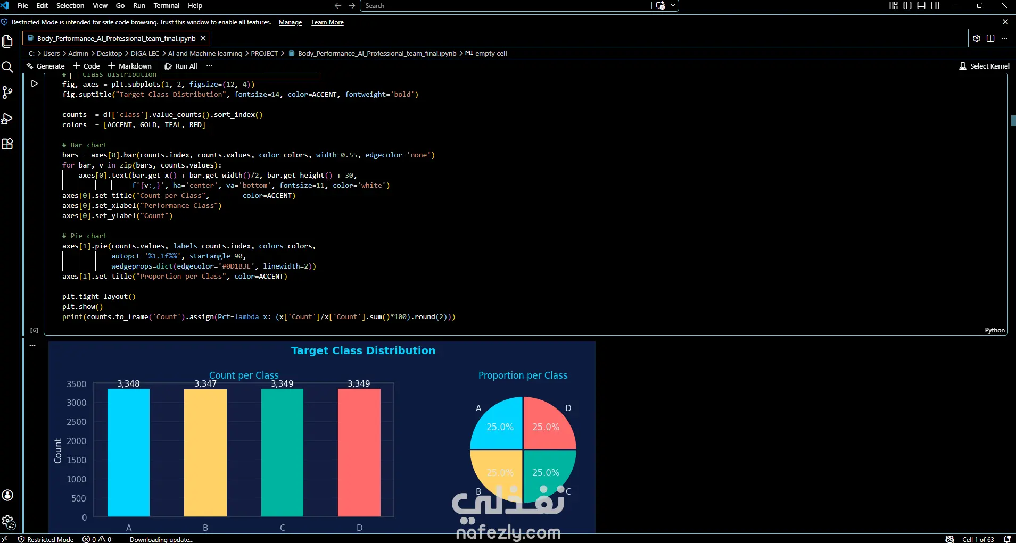Image resolution: width=1016 pixels, height=543 pixels.
Task: Add a Code cell
Action: coord(86,66)
